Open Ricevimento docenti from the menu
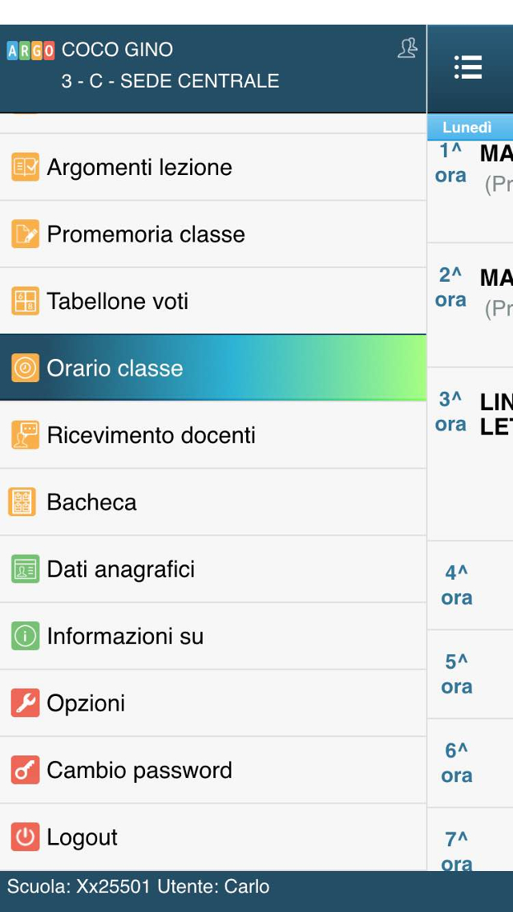Screen dimensions: 513x912 (x=151, y=435)
